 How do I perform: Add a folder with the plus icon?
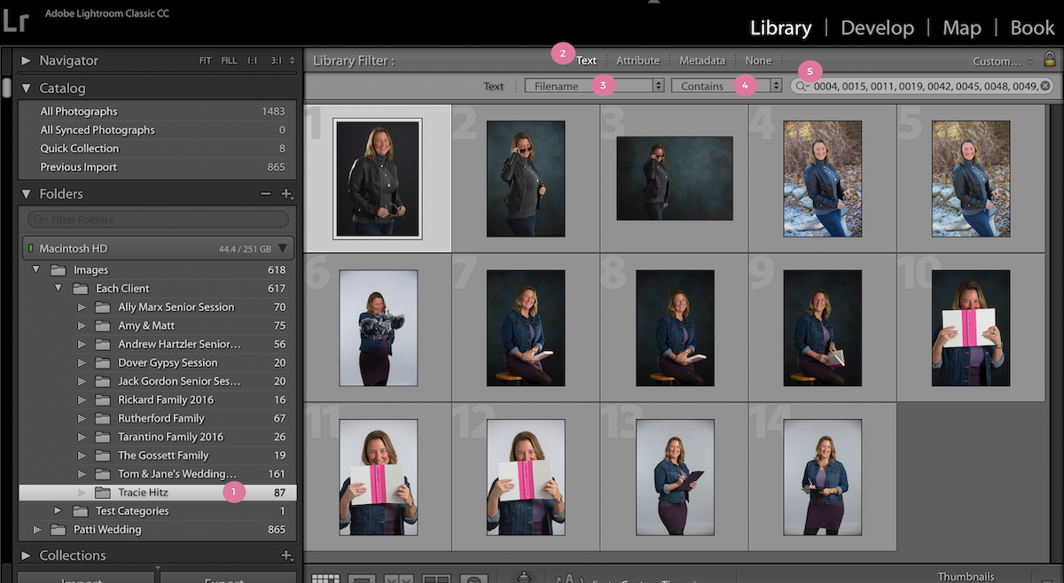click(x=286, y=194)
